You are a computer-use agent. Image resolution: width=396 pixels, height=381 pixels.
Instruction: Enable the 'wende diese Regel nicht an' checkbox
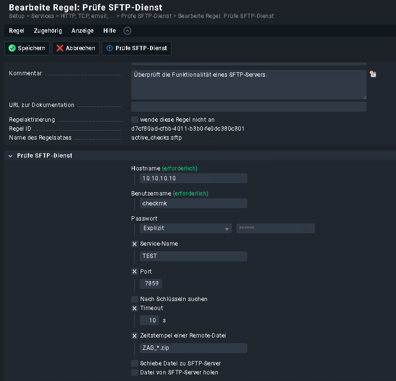click(x=135, y=120)
